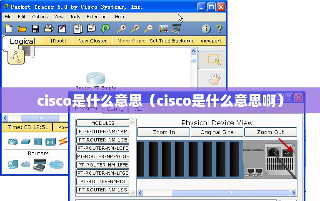Image resolution: width=320 pixels, height=201 pixels.
Task: Click the Print icon
Action: point(49,29)
